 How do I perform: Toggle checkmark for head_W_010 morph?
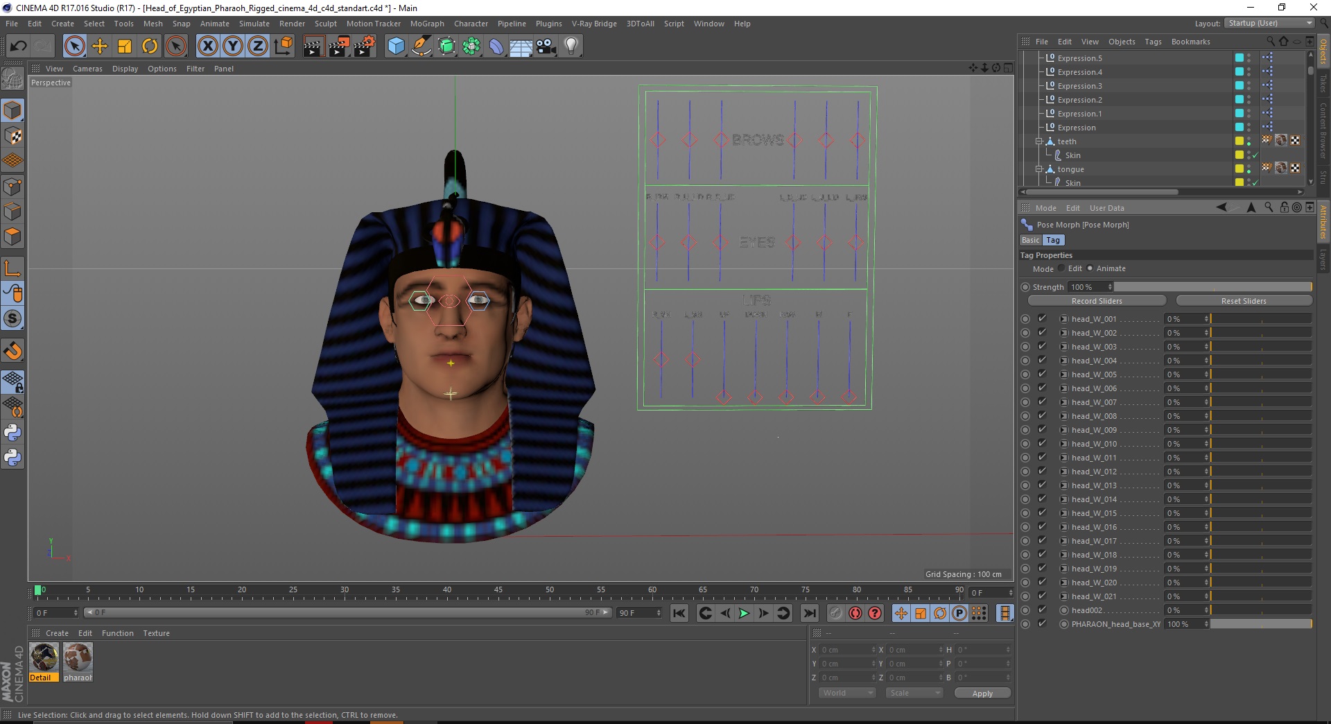pos(1042,443)
